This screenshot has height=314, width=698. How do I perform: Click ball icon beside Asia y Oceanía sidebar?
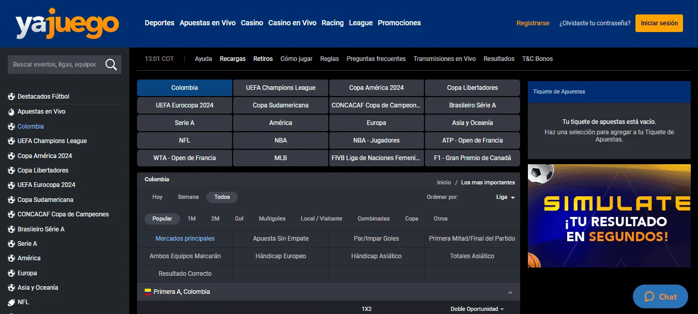tap(11, 288)
